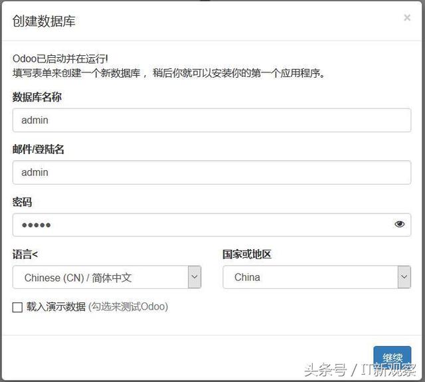425x382 pixels.
Task: Click the 密码 password field
Action: (x=212, y=225)
